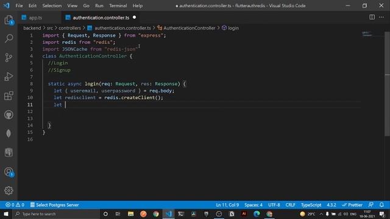Open the Accounts icon in activity bar
This screenshot has width=390, height=219.
[9, 172]
